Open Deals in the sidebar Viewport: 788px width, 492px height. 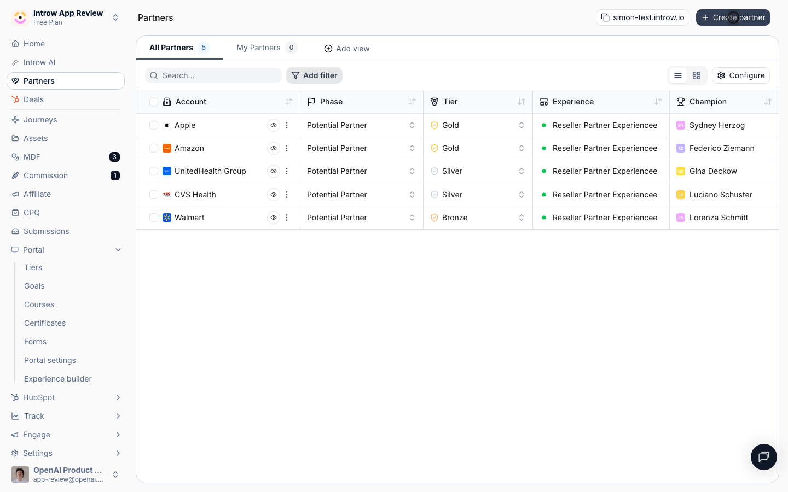pos(66,99)
